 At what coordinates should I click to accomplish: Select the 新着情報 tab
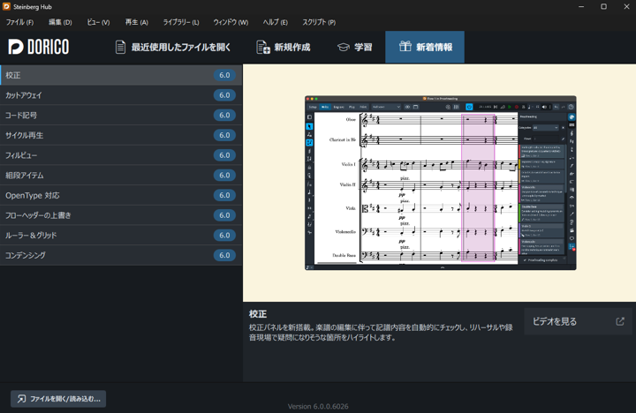pyautogui.click(x=425, y=47)
